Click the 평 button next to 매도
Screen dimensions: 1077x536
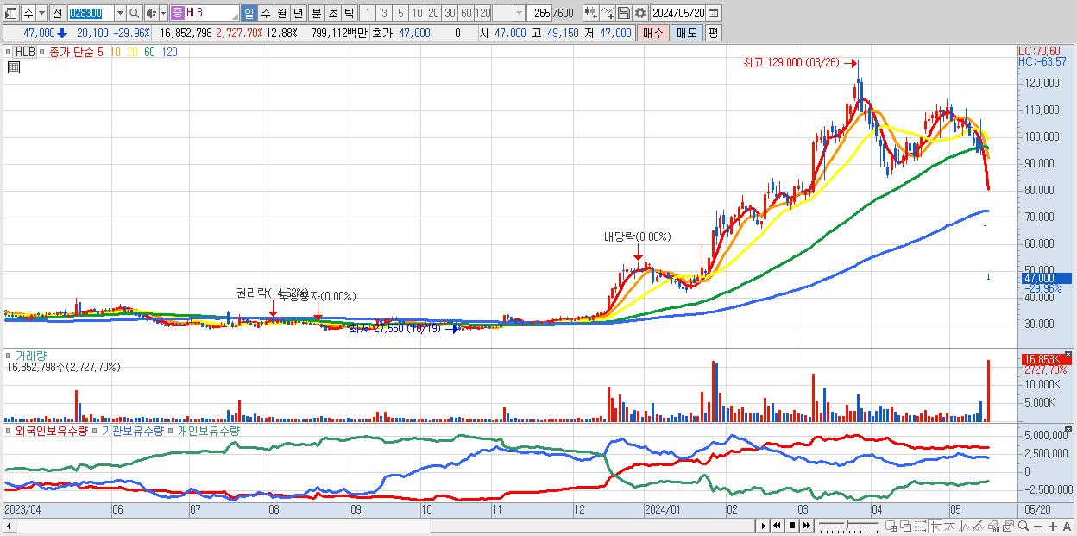point(714,33)
